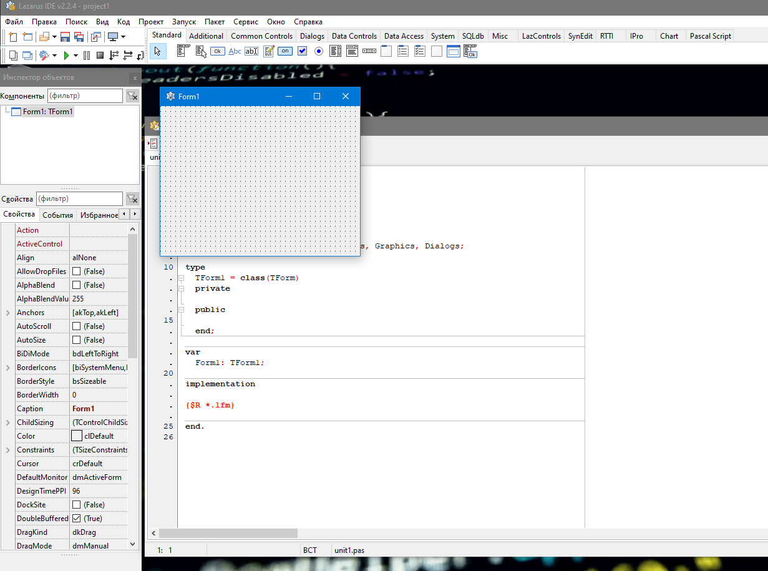This screenshot has height=571, width=768.
Task: Select TComboBox component in palette
Action: pyautogui.click(x=352, y=51)
